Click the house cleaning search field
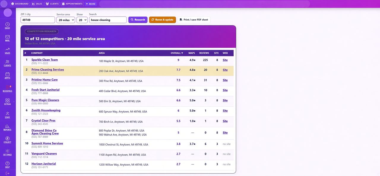This screenshot has width=380, height=176. 108,20
